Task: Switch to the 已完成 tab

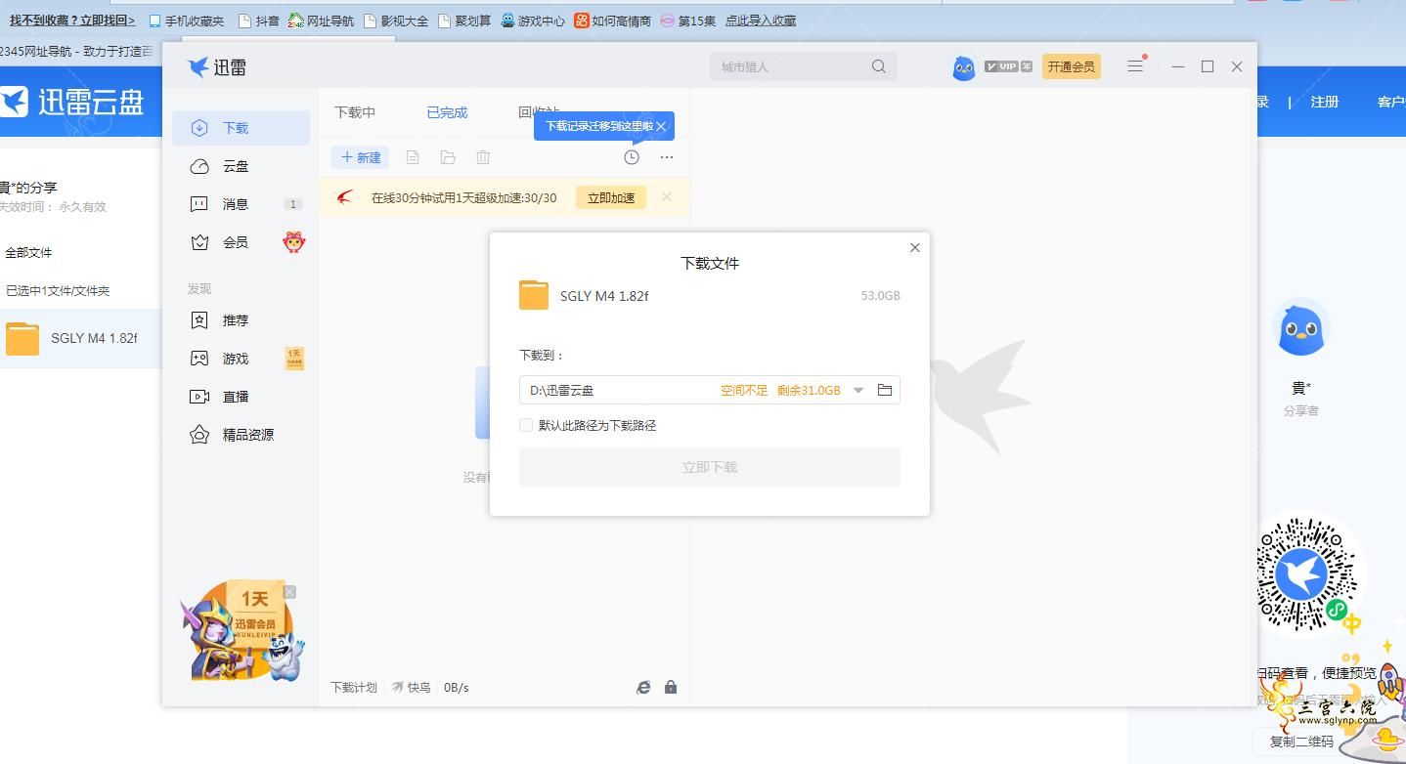Action: coord(447,112)
